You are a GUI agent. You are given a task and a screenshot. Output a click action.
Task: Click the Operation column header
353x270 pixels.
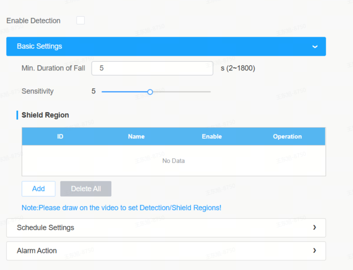click(x=287, y=137)
